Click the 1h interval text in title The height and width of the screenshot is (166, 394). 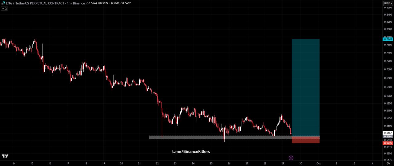(69, 3)
